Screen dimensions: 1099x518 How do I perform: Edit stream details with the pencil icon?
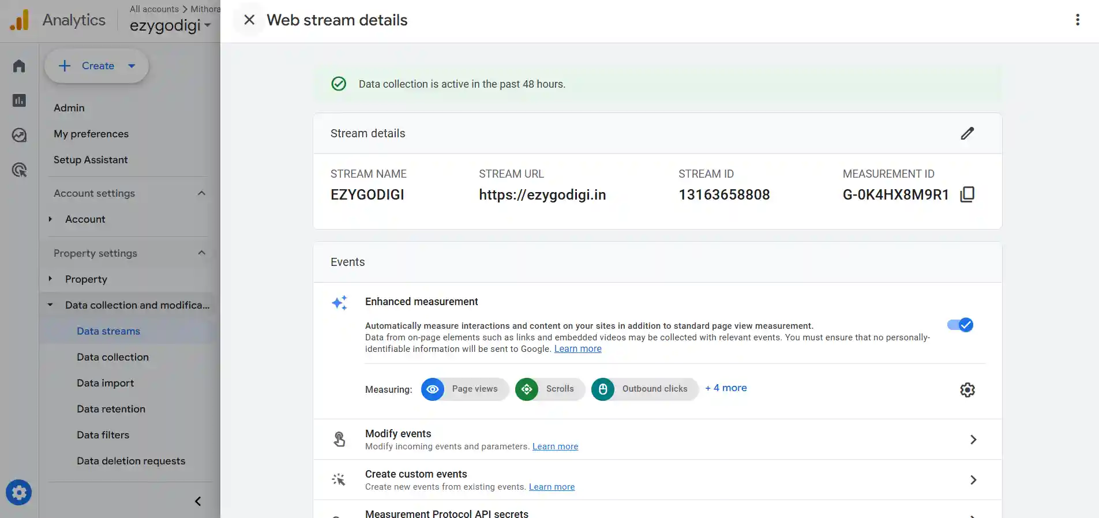[967, 133]
